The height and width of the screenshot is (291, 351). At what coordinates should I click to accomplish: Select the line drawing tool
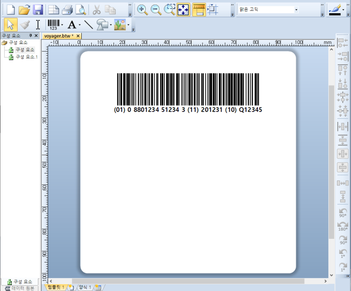click(x=89, y=24)
